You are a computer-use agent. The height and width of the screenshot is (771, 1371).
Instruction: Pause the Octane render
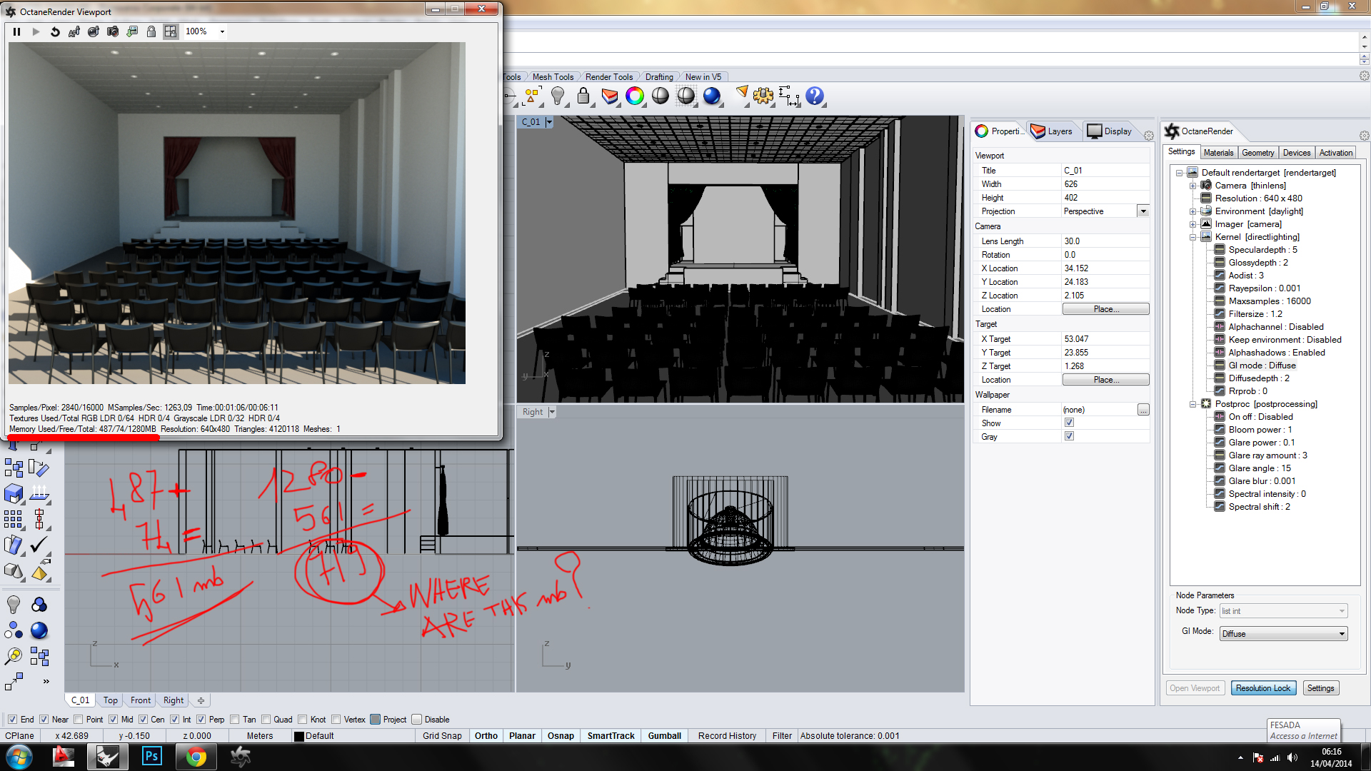(16, 31)
